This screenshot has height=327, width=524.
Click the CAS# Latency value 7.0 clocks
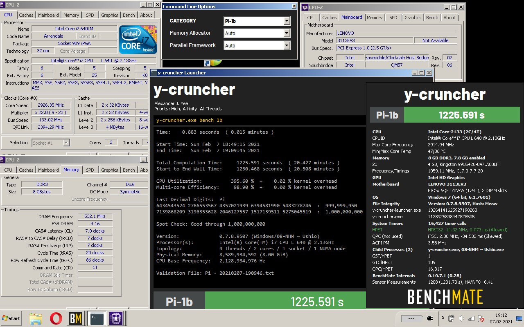click(95, 231)
